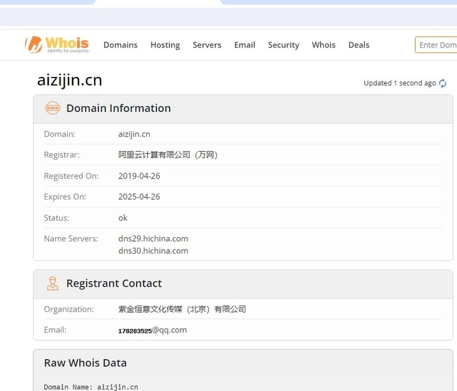Select the Organization: label
The width and height of the screenshot is (457, 391).
[69, 309]
